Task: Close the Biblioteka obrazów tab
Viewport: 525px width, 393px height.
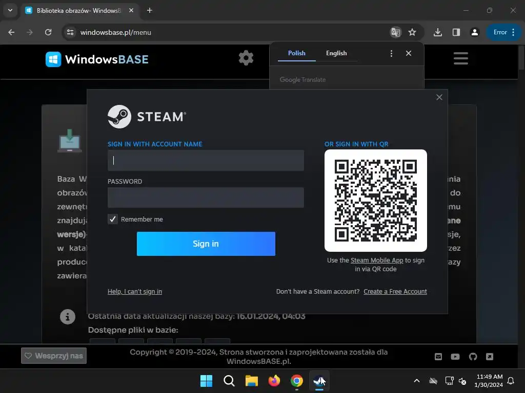Action: 131,10
